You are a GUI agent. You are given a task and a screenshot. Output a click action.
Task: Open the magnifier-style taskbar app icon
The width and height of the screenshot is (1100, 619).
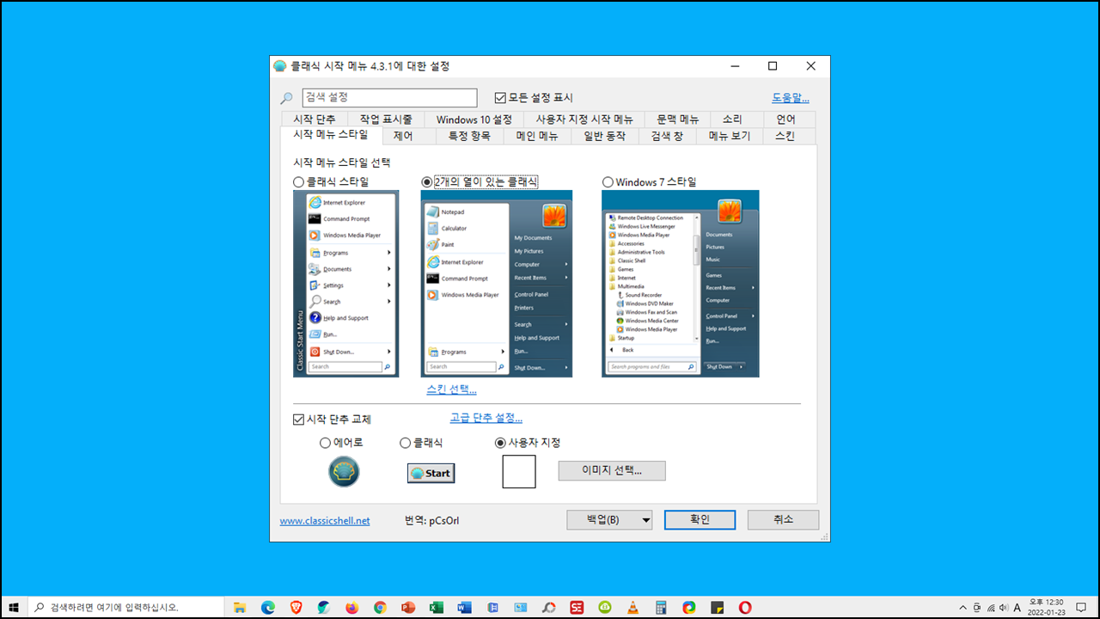pyautogui.click(x=548, y=607)
